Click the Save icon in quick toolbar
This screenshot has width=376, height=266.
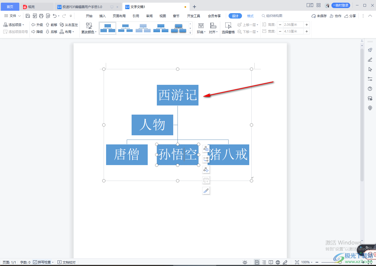(28, 16)
